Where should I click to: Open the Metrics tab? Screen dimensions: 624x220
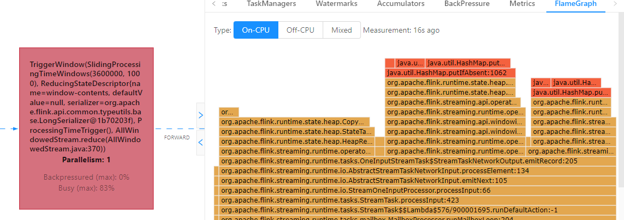tap(522, 4)
